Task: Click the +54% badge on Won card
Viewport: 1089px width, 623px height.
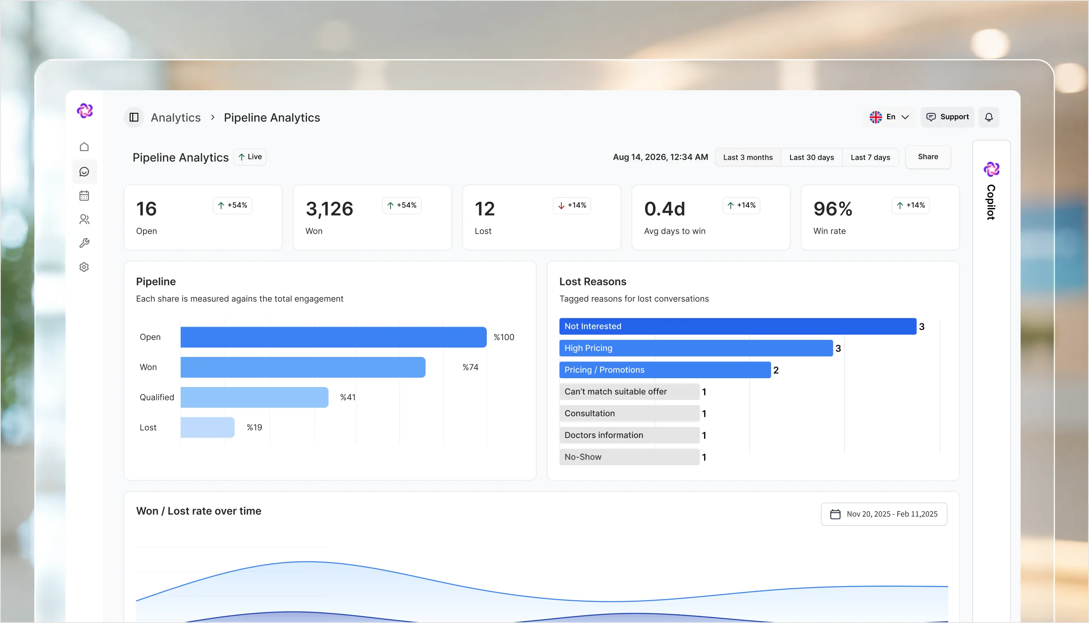Action: point(402,205)
